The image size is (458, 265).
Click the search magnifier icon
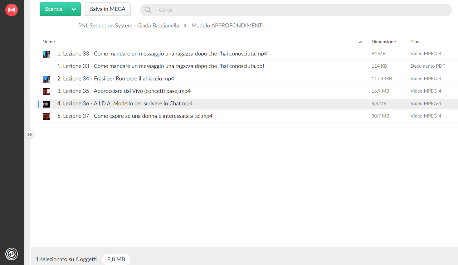point(148,10)
